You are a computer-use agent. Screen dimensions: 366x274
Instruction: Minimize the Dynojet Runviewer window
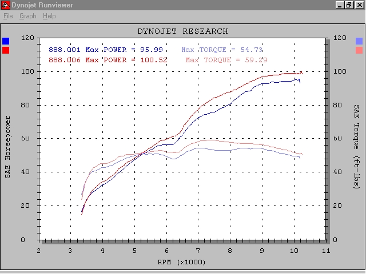pyautogui.click(x=340, y=5)
